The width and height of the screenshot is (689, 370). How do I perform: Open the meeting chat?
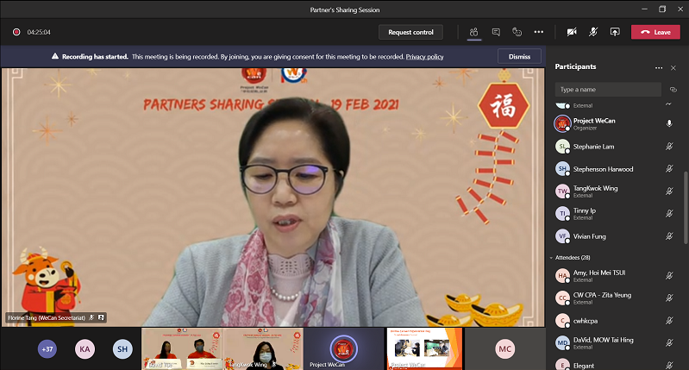(496, 32)
